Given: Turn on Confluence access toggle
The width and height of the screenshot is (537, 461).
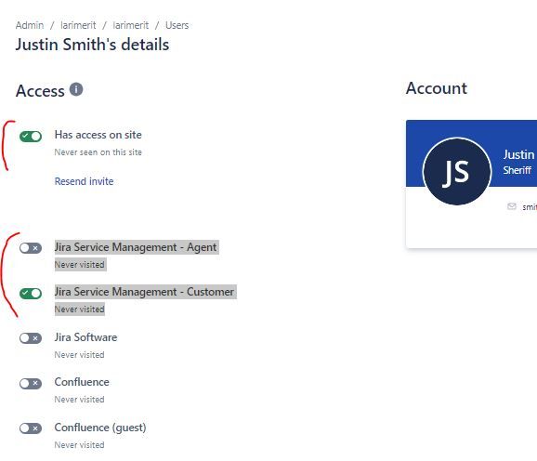Looking at the screenshot, I should 31,383.
